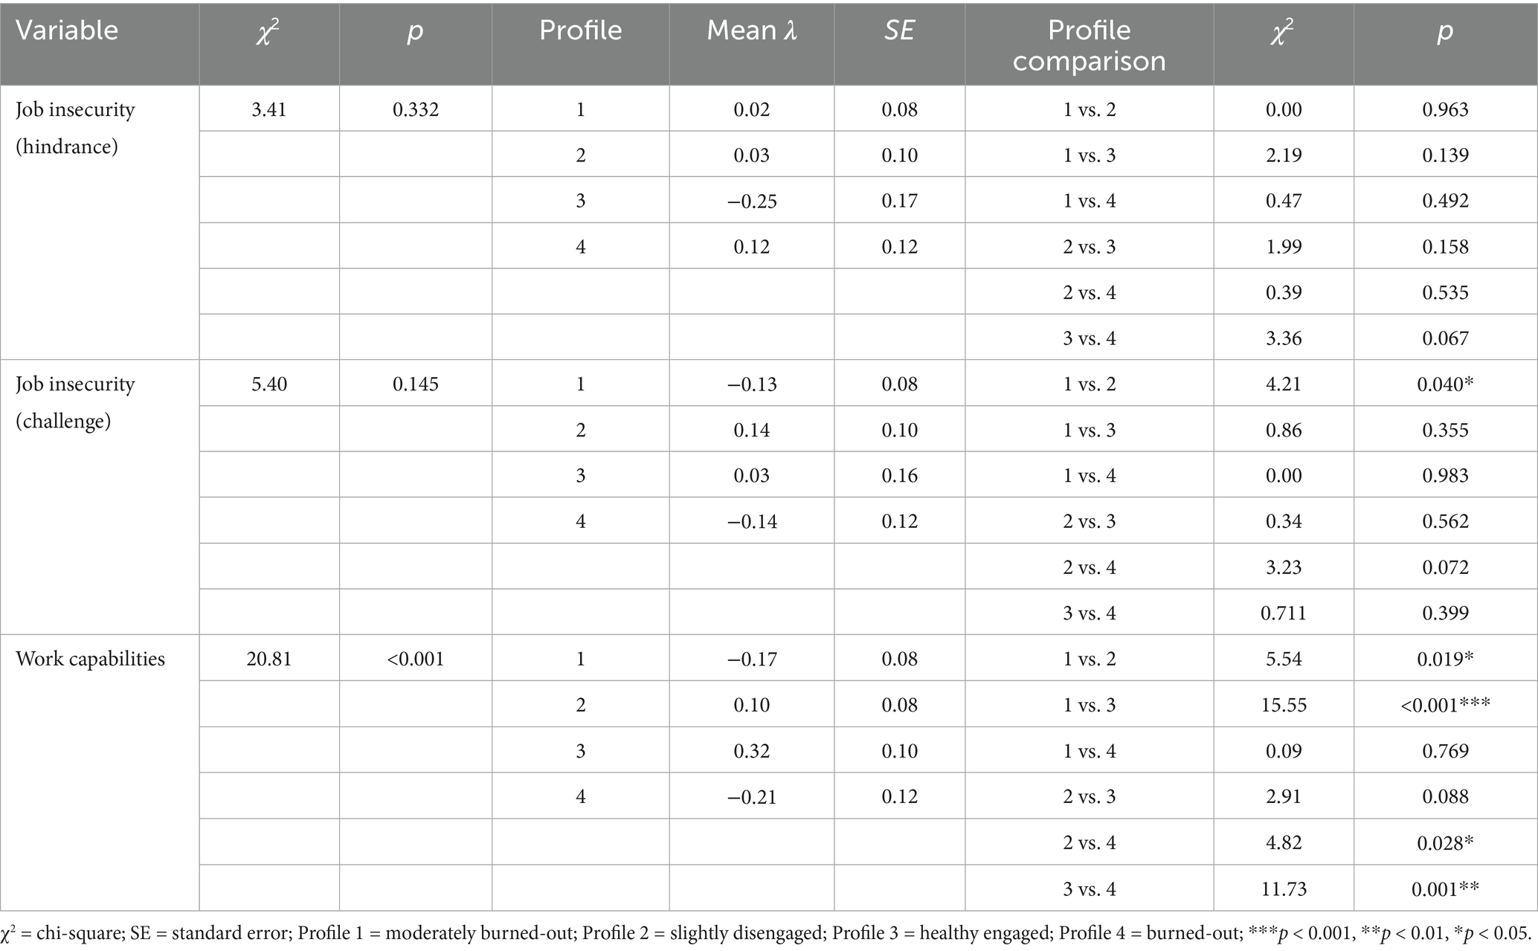
Task: Click the Variable column header
Action: [x=67, y=30]
